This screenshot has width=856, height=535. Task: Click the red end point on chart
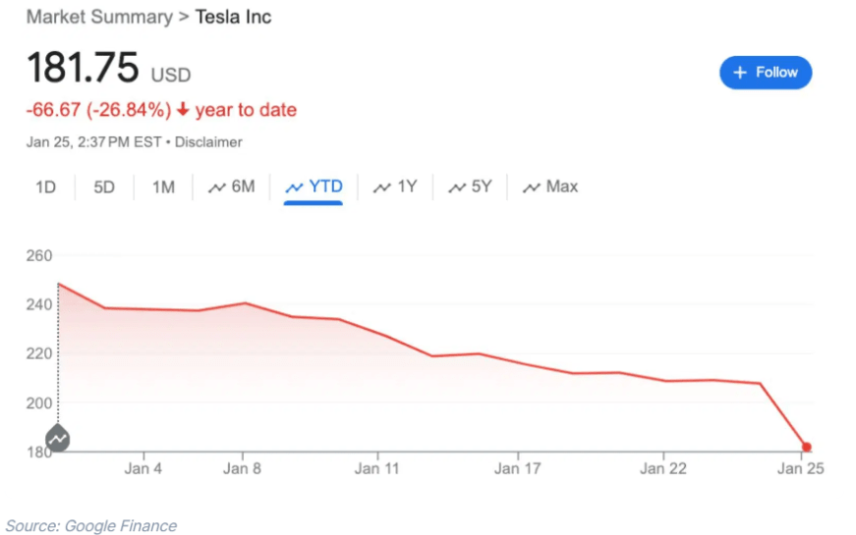[806, 448]
